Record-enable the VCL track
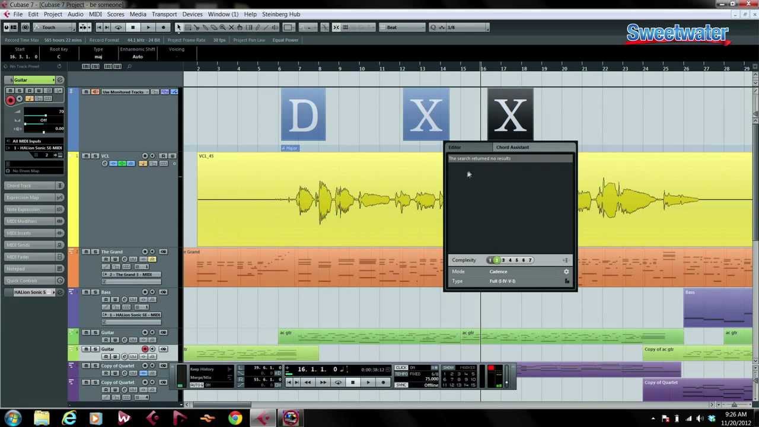 pyautogui.click(x=145, y=156)
